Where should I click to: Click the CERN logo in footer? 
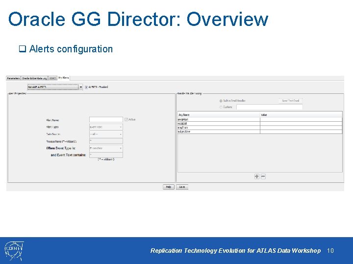(x=14, y=250)
